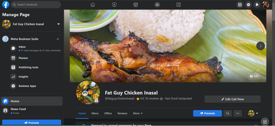Click the camera icon on profile picture

[96, 101]
